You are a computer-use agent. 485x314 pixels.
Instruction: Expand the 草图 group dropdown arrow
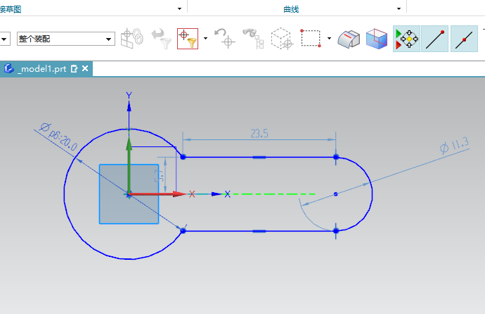[179, 8]
